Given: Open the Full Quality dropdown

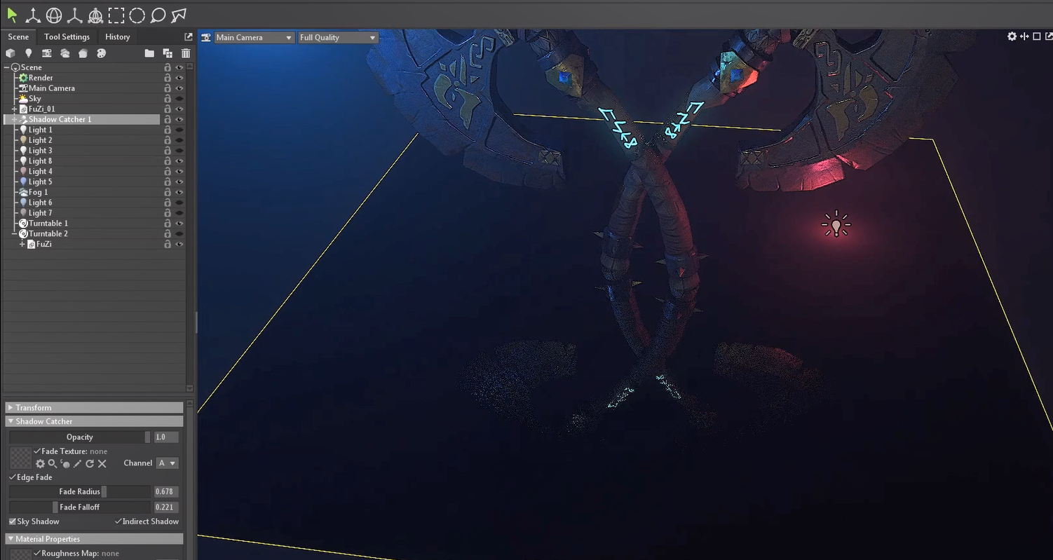Looking at the screenshot, I should (x=338, y=37).
